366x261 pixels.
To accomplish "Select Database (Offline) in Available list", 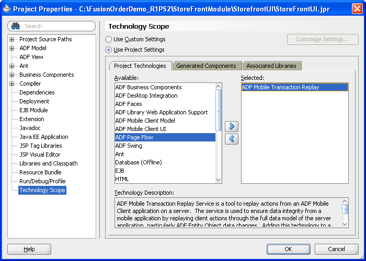I will [x=165, y=162].
